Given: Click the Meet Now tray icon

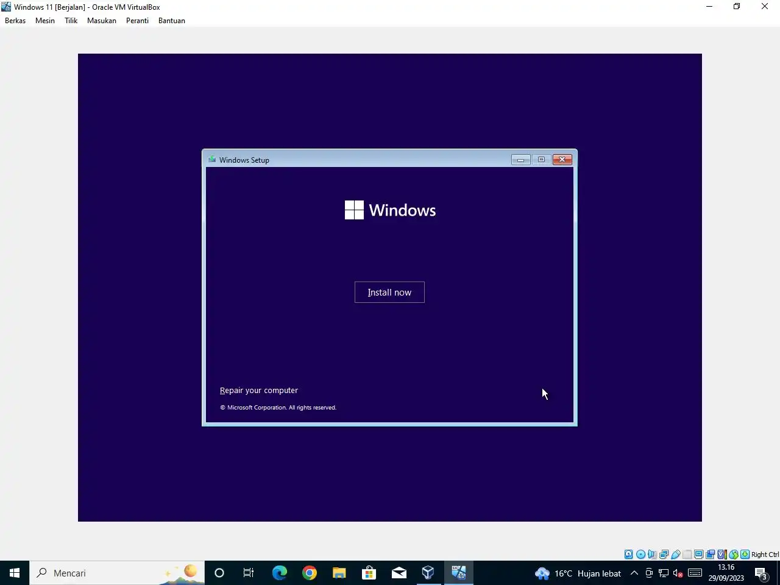Looking at the screenshot, I should point(649,573).
